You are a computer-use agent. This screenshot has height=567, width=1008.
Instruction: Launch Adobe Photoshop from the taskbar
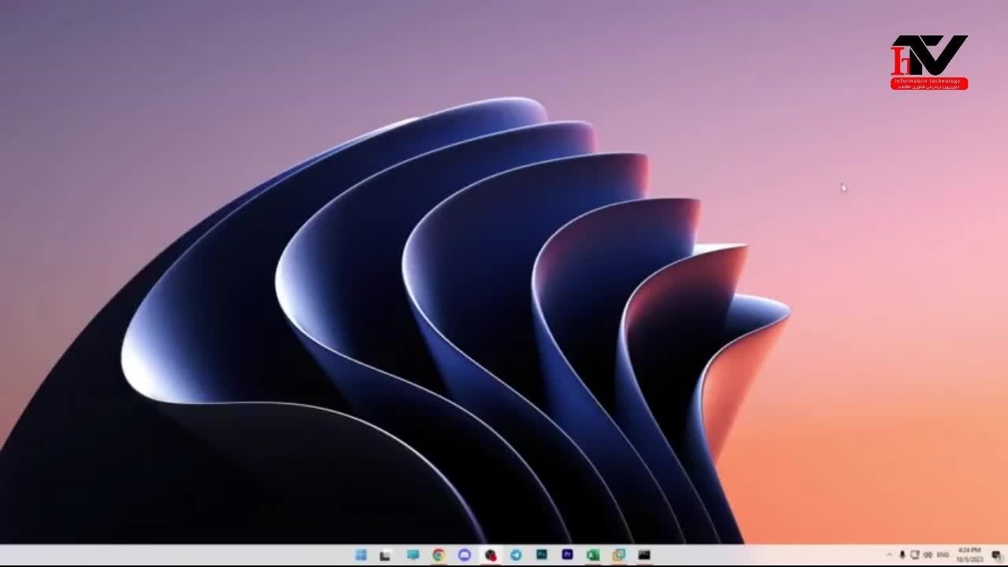click(542, 555)
